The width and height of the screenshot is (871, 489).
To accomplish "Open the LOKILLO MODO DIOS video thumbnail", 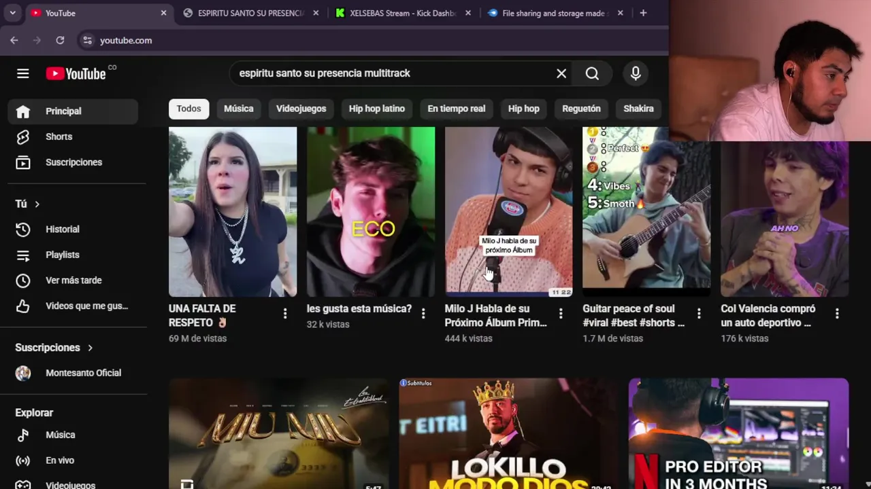I will (x=508, y=433).
